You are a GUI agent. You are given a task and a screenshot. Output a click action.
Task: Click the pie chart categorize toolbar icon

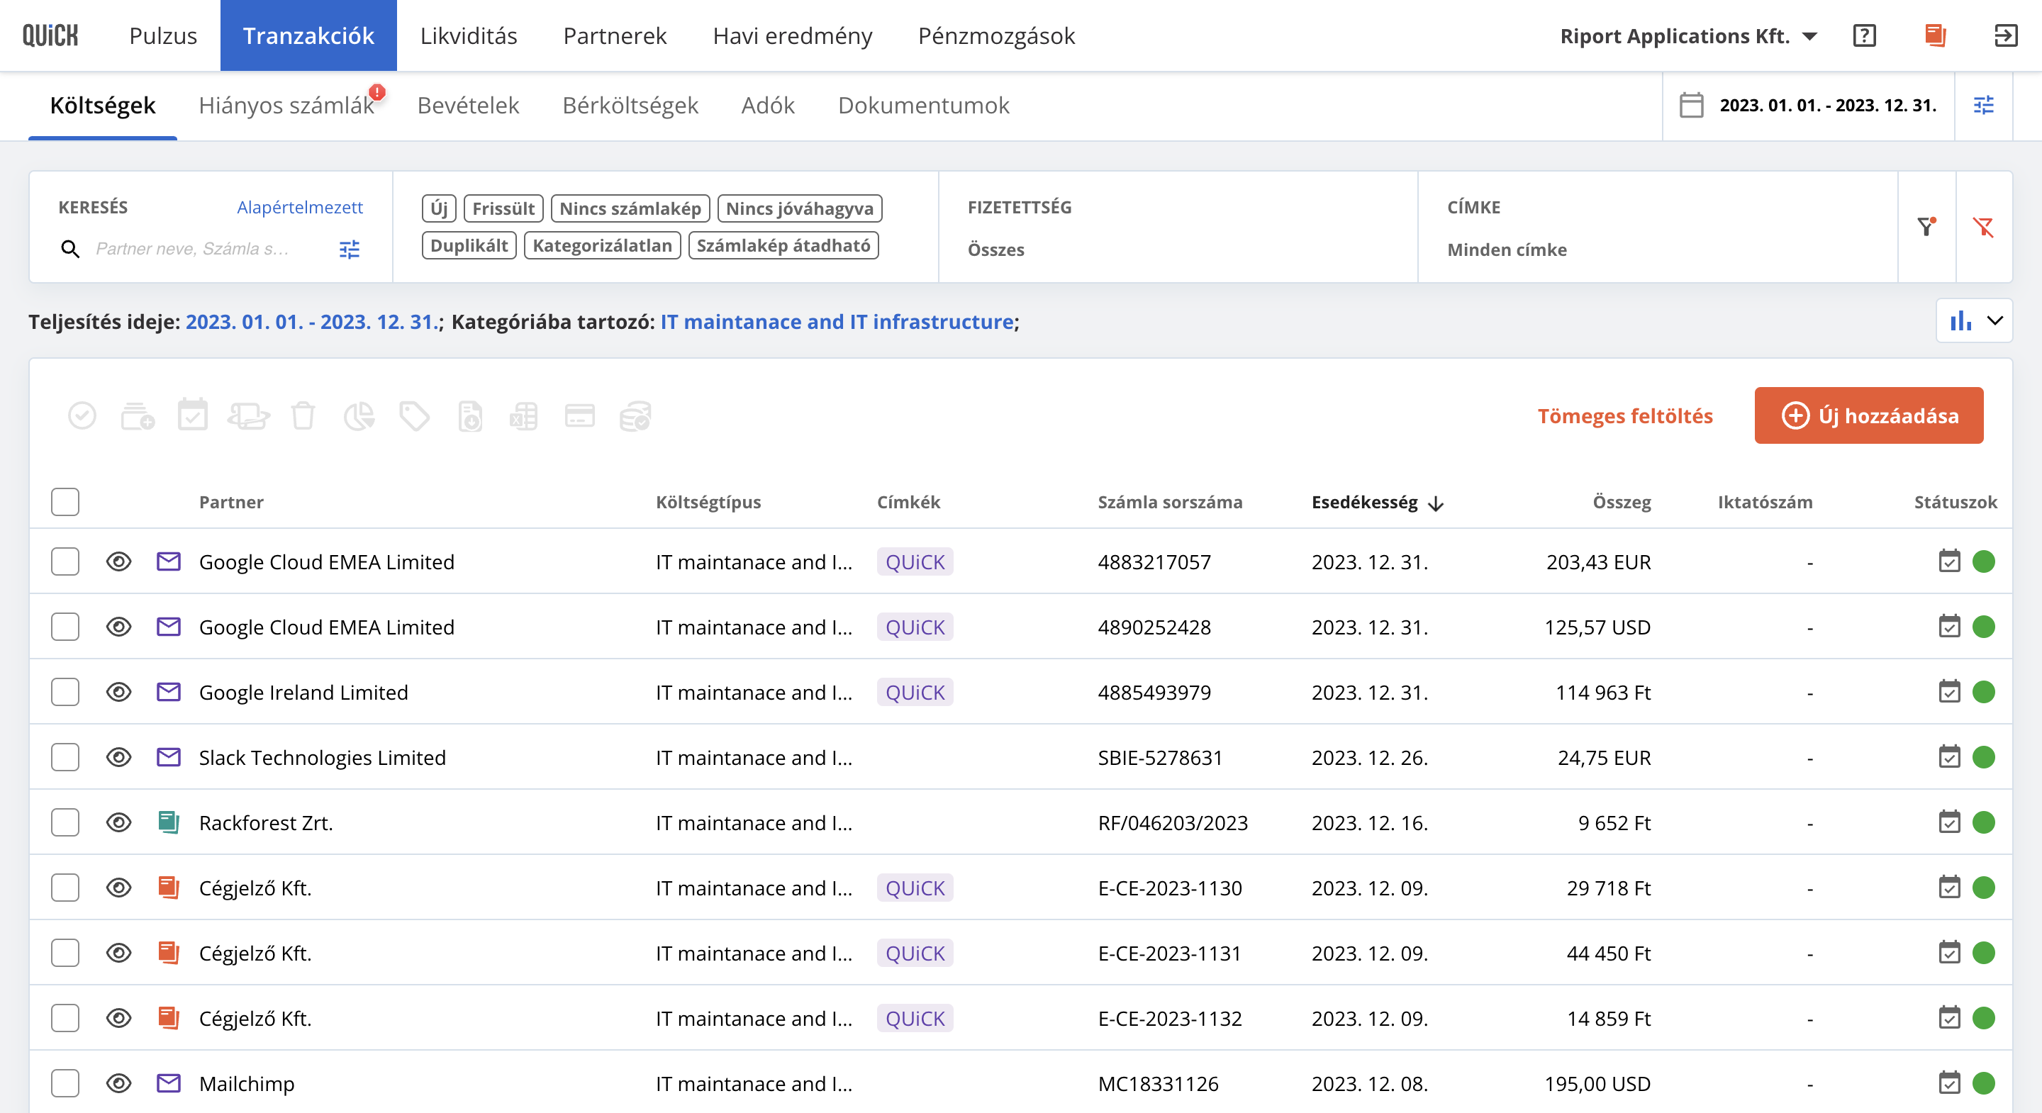pos(359,415)
